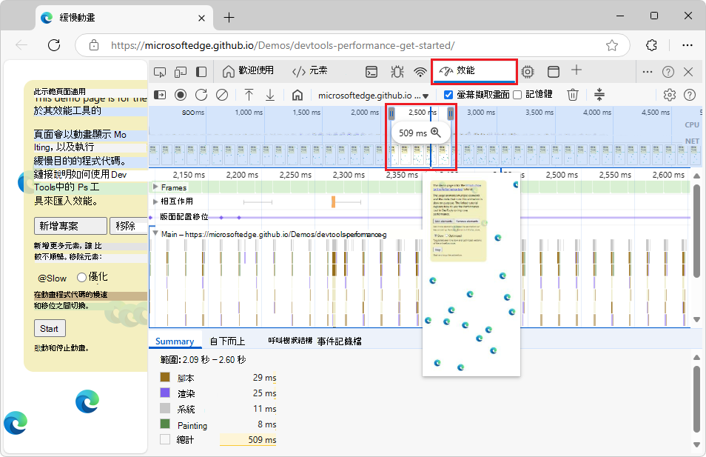Click the Painting green color swatch
This screenshot has width=706, height=457.
tap(165, 424)
